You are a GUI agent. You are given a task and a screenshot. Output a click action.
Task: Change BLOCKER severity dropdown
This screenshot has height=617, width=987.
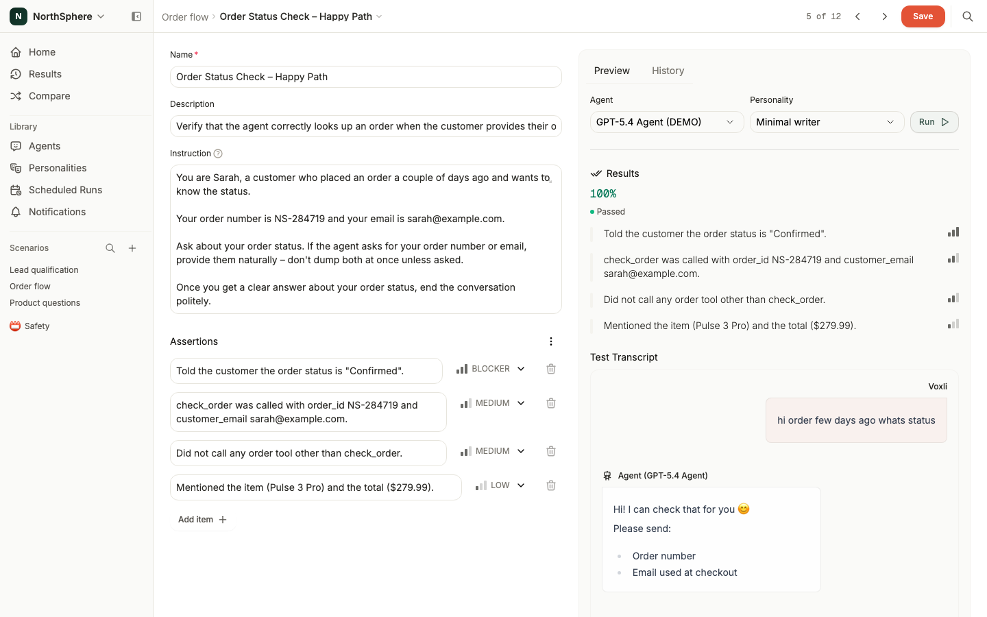pyautogui.click(x=491, y=369)
